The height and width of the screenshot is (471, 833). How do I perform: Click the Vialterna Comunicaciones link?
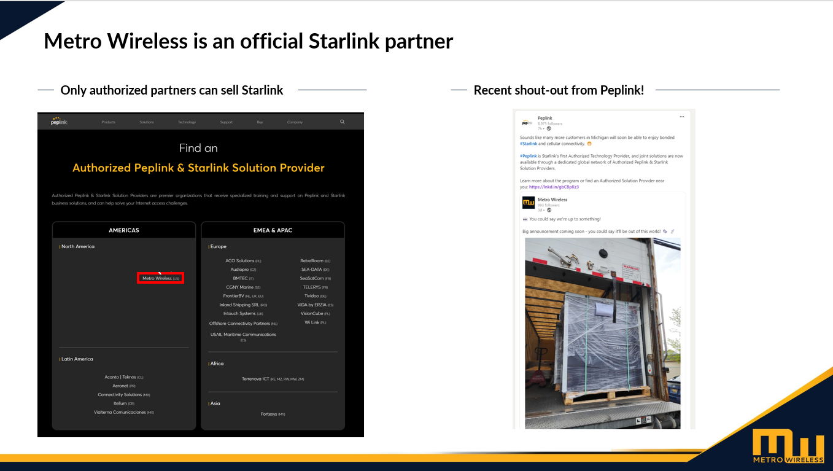(x=124, y=412)
